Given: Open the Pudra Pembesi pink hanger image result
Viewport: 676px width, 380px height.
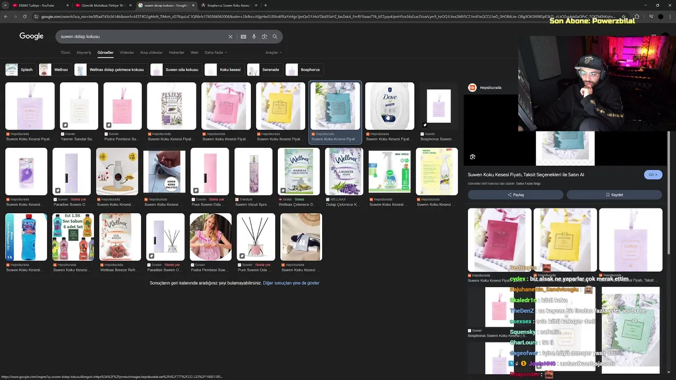Looking at the screenshot, I should click(123, 106).
